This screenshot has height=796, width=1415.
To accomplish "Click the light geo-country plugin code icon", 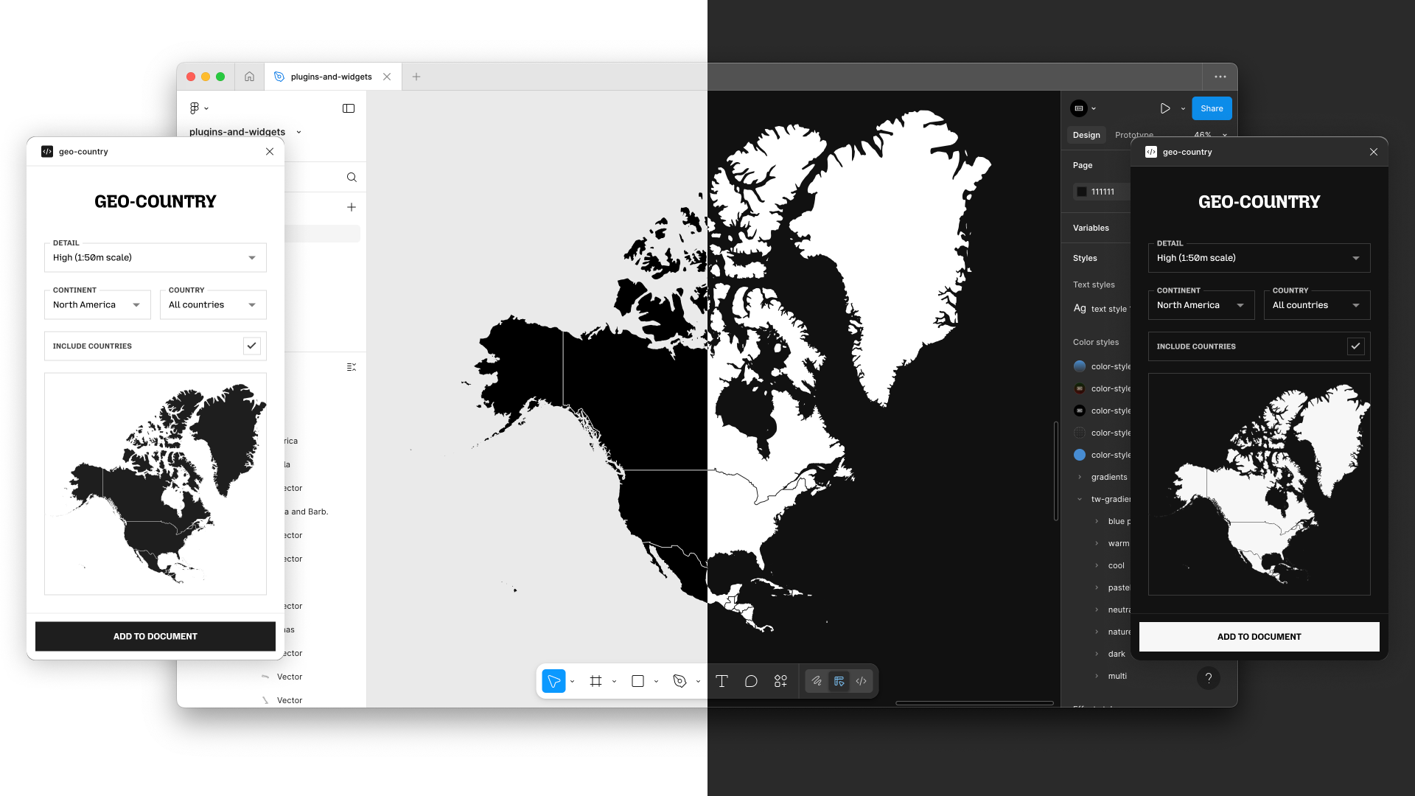I will pyautogui.click(x=47, y=151).
